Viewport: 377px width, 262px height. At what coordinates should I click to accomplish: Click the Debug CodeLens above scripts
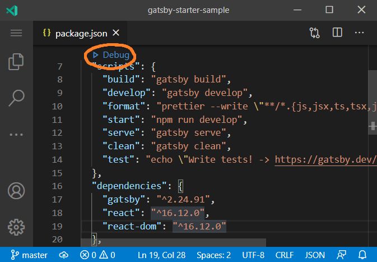pyautogui.click(x=111, y=55)
